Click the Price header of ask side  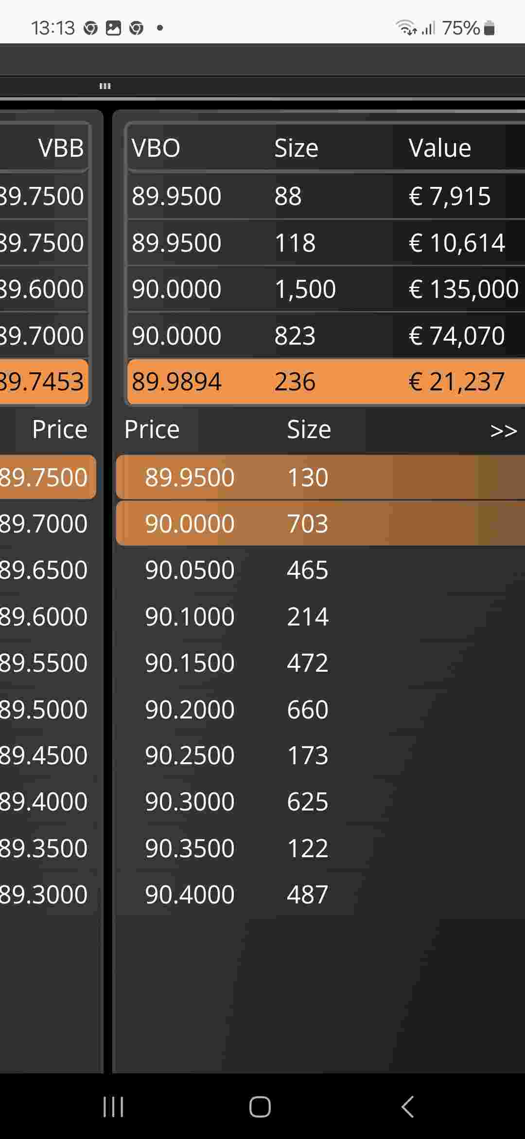click(x=152, y=429)
